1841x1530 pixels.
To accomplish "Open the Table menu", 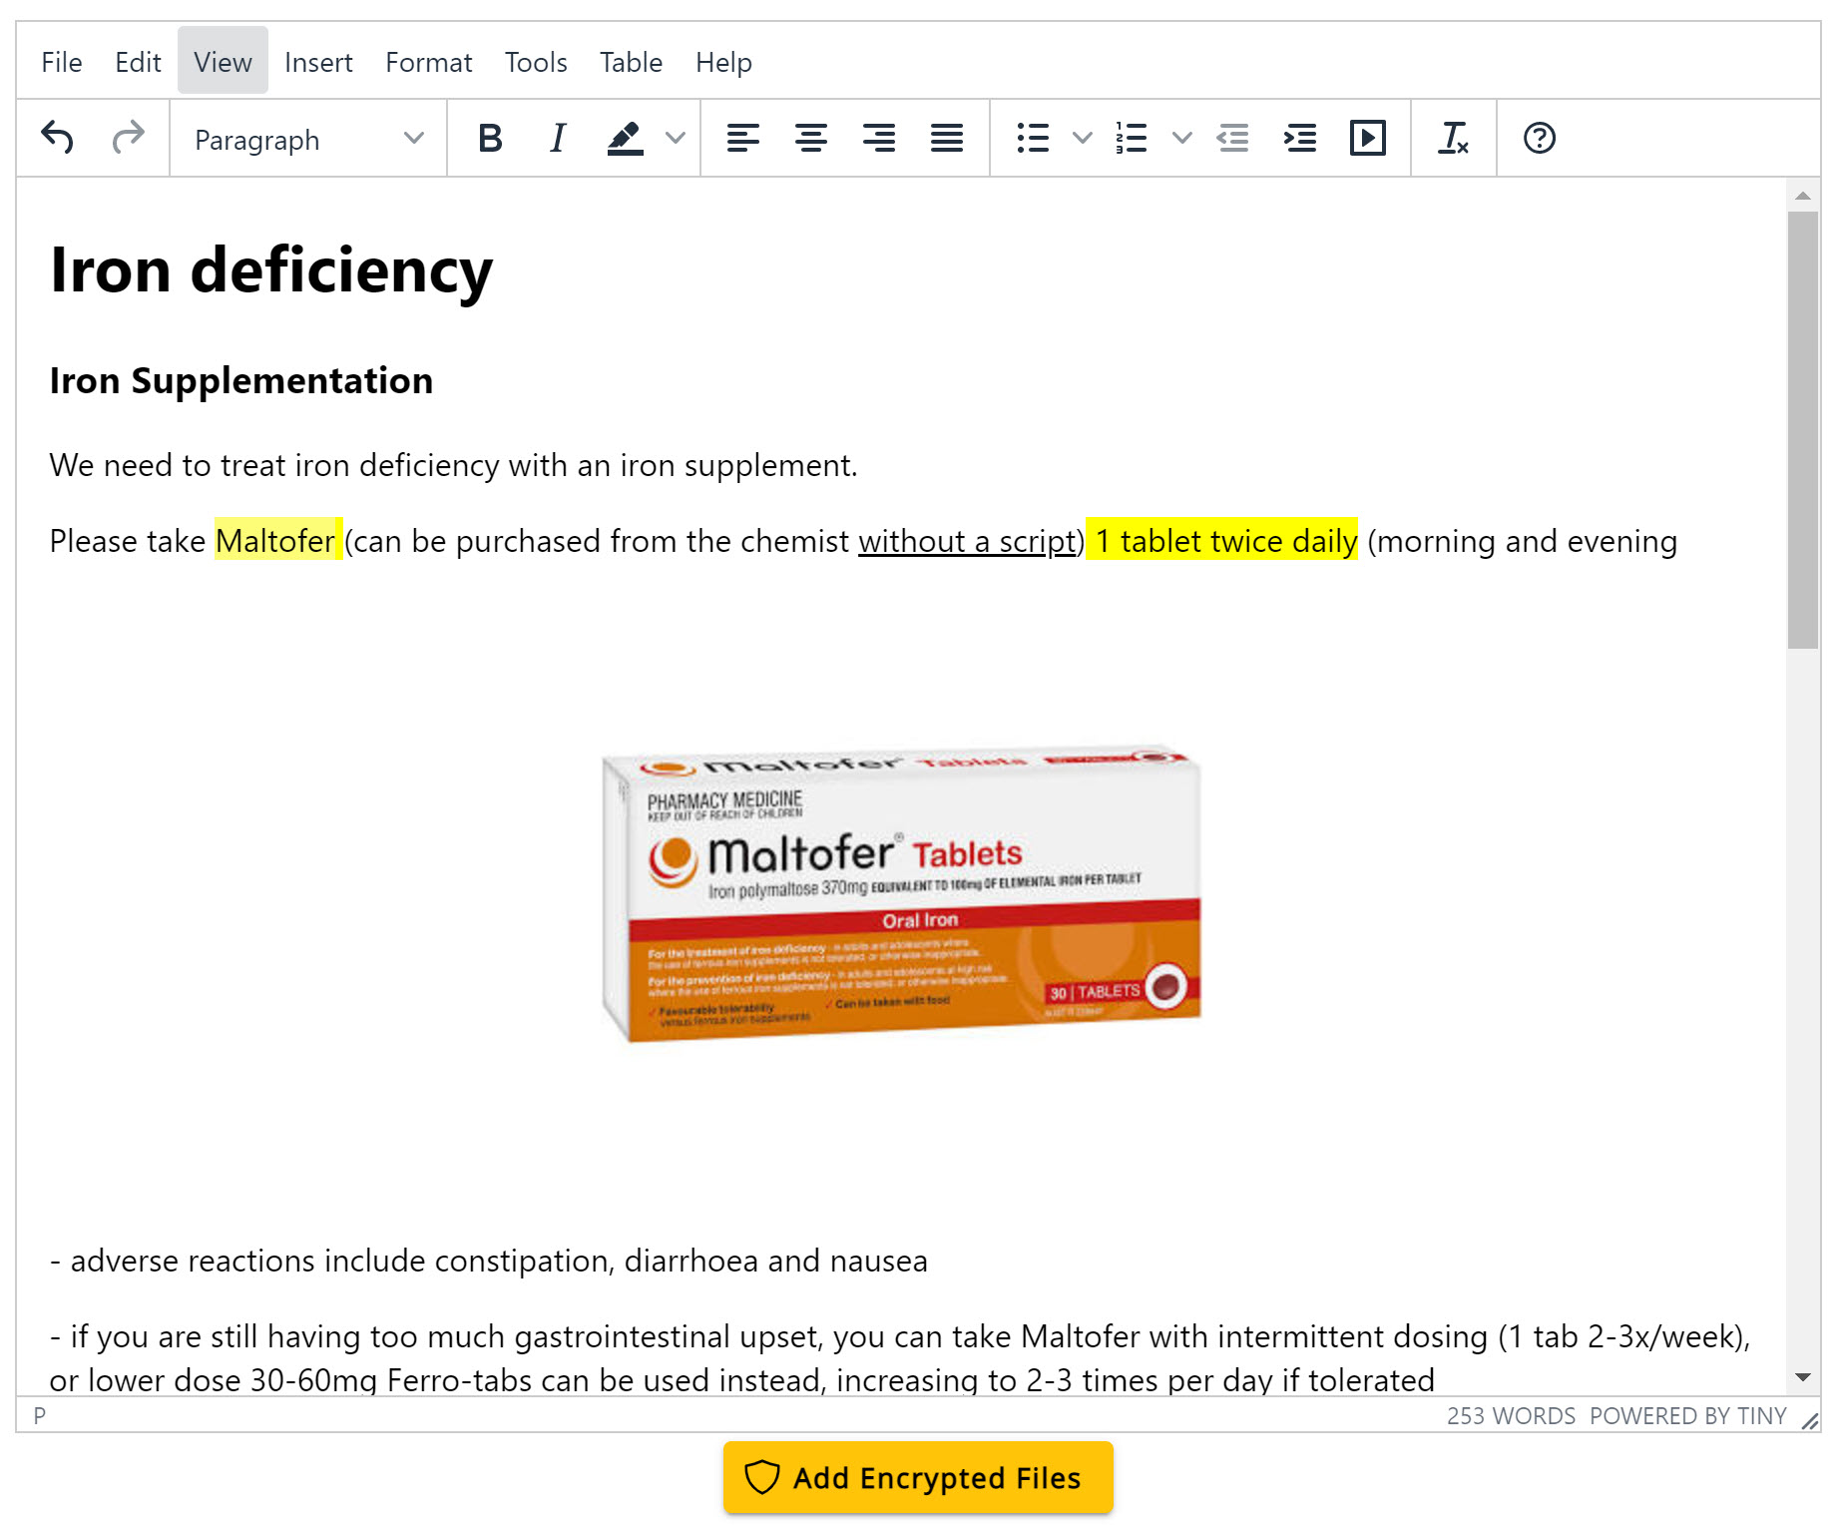I will 631,62.
